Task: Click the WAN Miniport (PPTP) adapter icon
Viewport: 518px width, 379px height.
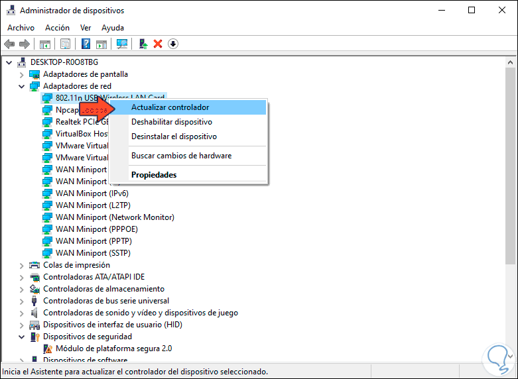Action: [x=47, y=241]
